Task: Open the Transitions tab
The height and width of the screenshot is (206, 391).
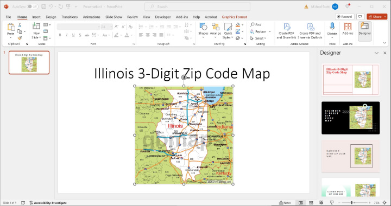Action: tap(70, 17)
